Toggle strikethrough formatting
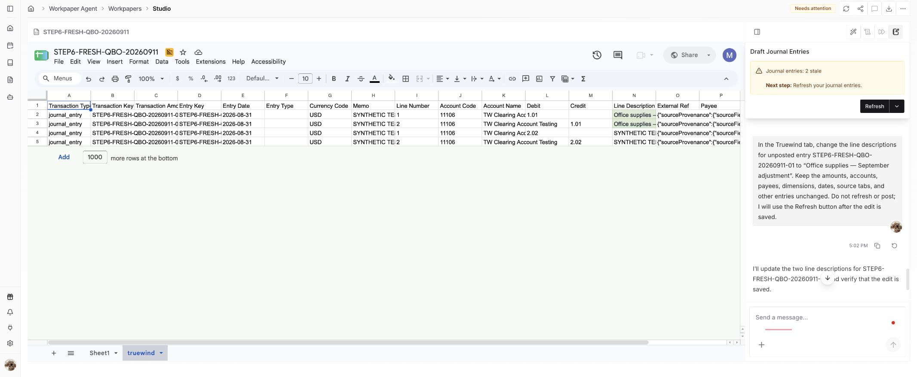This screenshot has height=377, width=917. [361, 79]
